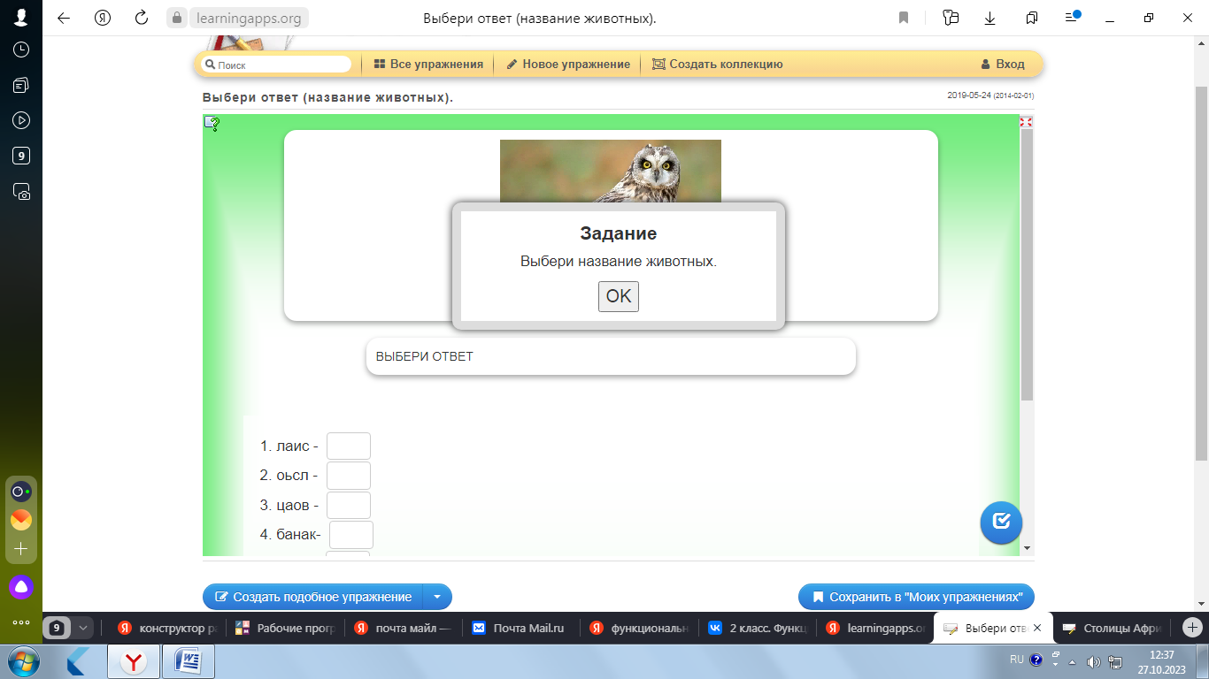Expand arrow next to Создать подобное упражнение
Viewport: 1209px width, 679px height.
tap(437, 597)
